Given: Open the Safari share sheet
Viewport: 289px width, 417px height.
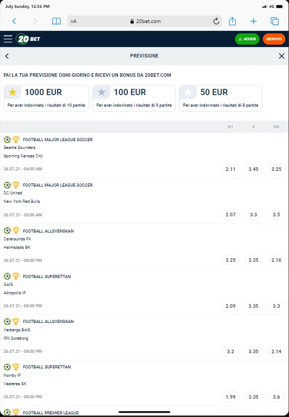Looking at the screenshot, I should pyautogui.click(x=232, y=21).
